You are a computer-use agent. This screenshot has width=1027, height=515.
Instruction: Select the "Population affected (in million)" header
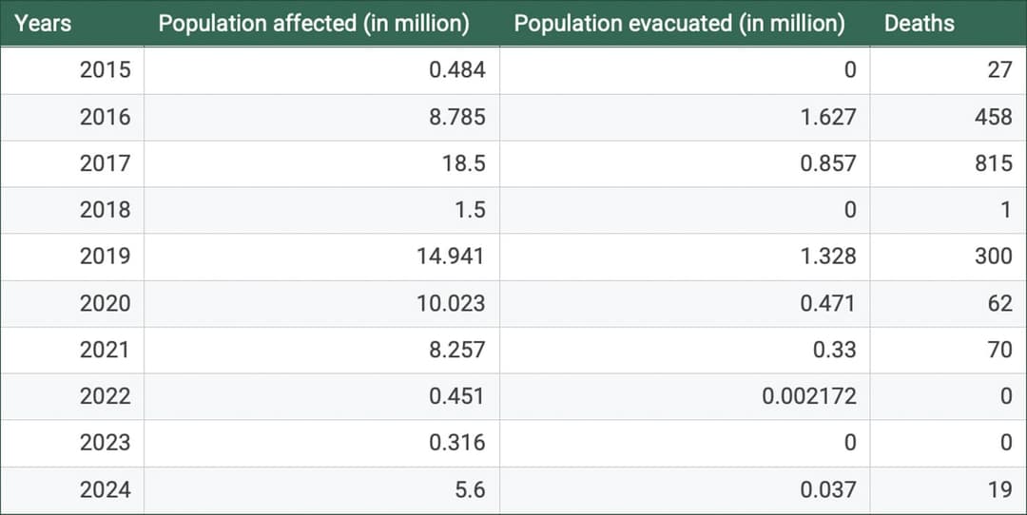coord(314,24)
